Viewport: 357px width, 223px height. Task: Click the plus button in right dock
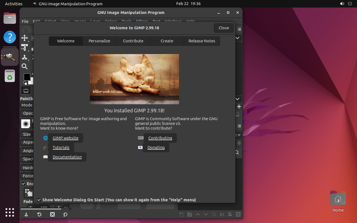coord(239,106)
